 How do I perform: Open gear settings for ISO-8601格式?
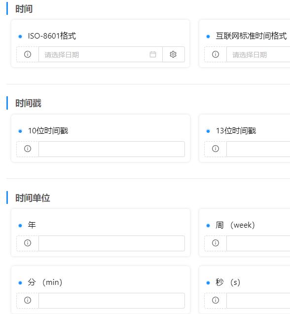tap(173, 54)
